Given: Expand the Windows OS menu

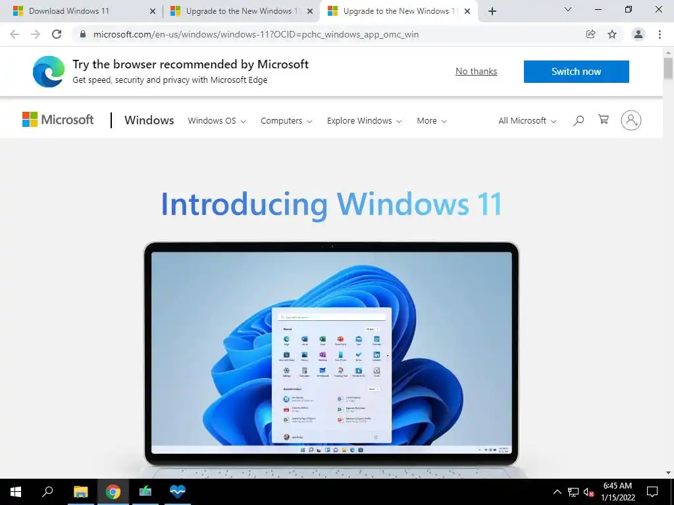Looking at the screenshot, I should [x=217, y=121].
